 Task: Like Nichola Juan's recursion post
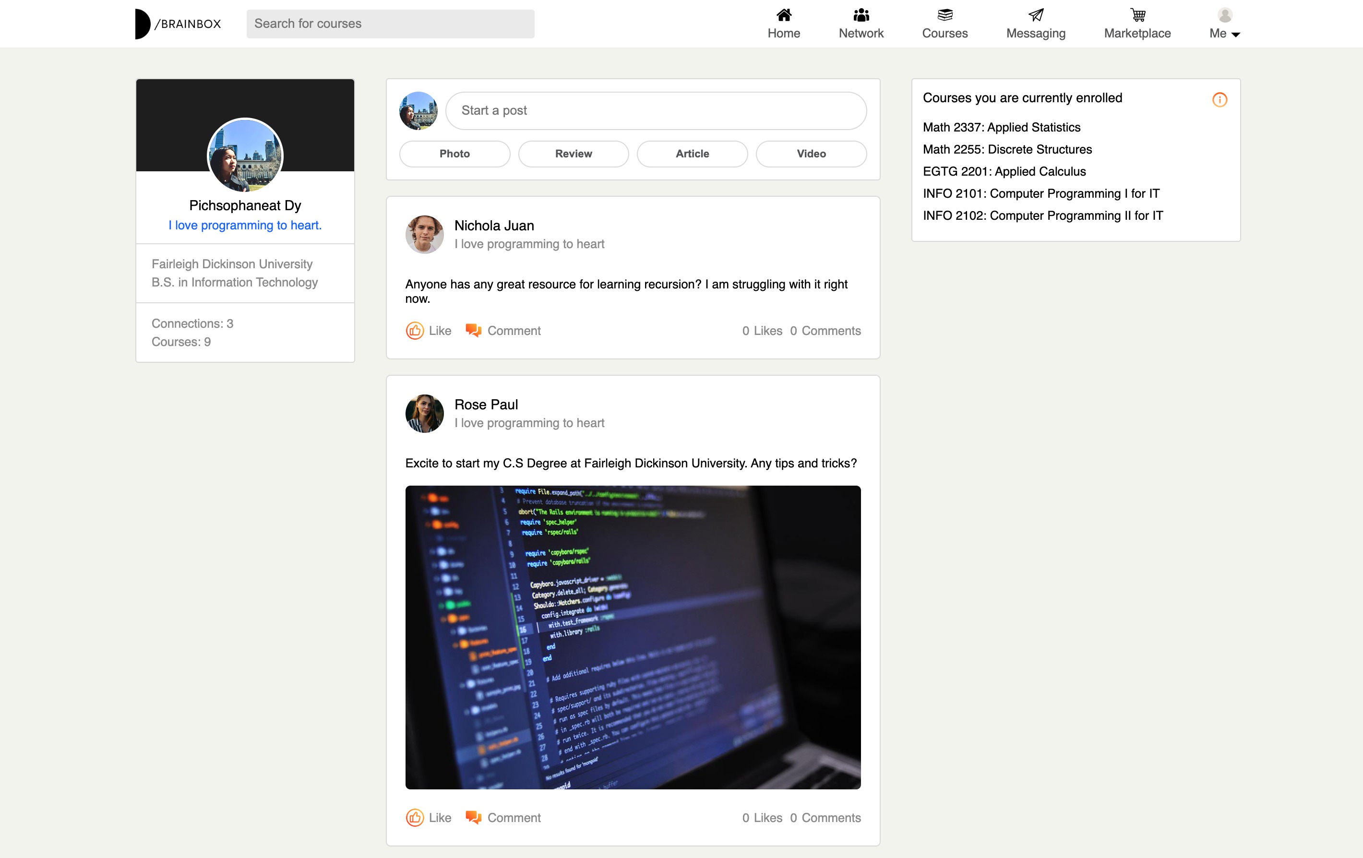click(415, 331)
